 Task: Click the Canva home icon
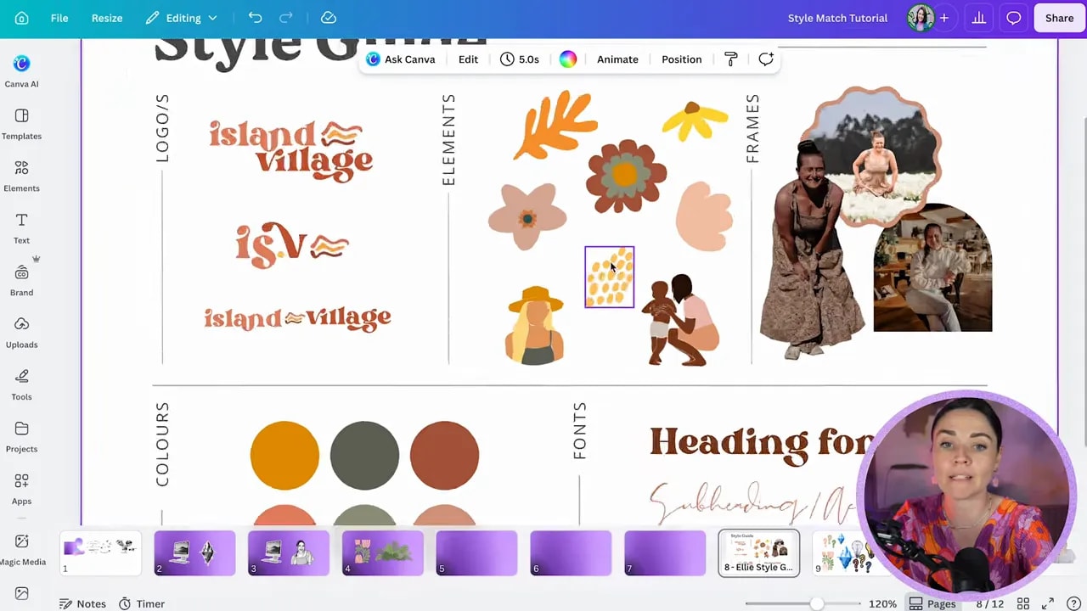click(21, 18)
